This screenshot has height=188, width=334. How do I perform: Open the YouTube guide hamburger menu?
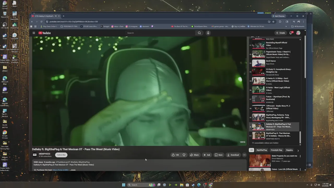pos(34,33)
